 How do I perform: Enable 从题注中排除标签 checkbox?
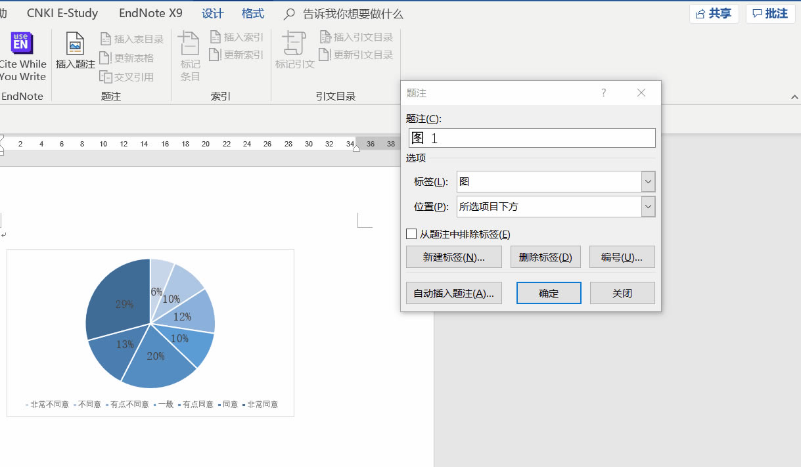point(412,234)
